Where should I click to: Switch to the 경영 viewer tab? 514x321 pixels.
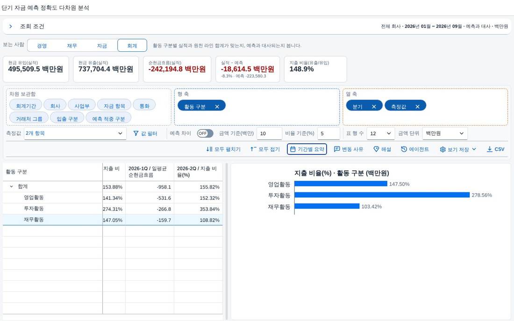click(x=42, y=46)
